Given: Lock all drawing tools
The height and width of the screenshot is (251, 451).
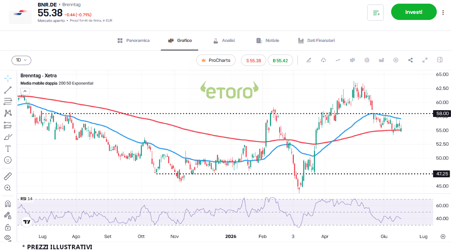Looking at the screenshot, I should pyautogui.click(x=8, y=227).
